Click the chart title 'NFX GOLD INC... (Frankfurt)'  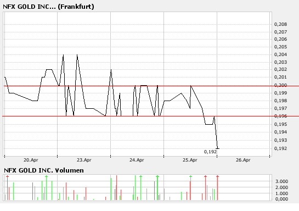pos(48,7)
